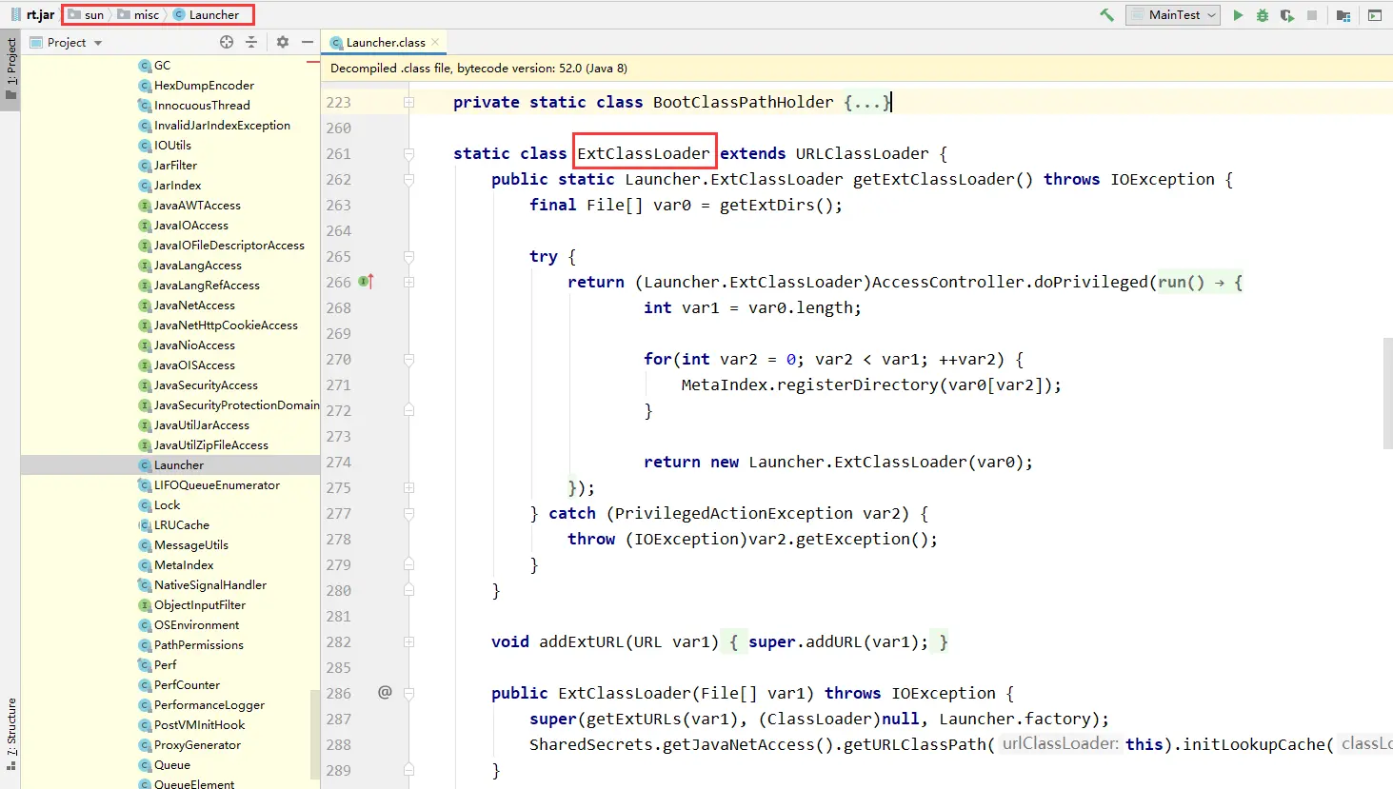This screenshot has width=1393, height=789.
Task: Select InvalidJarIndexException in the tree
Action: click(222, 125)
